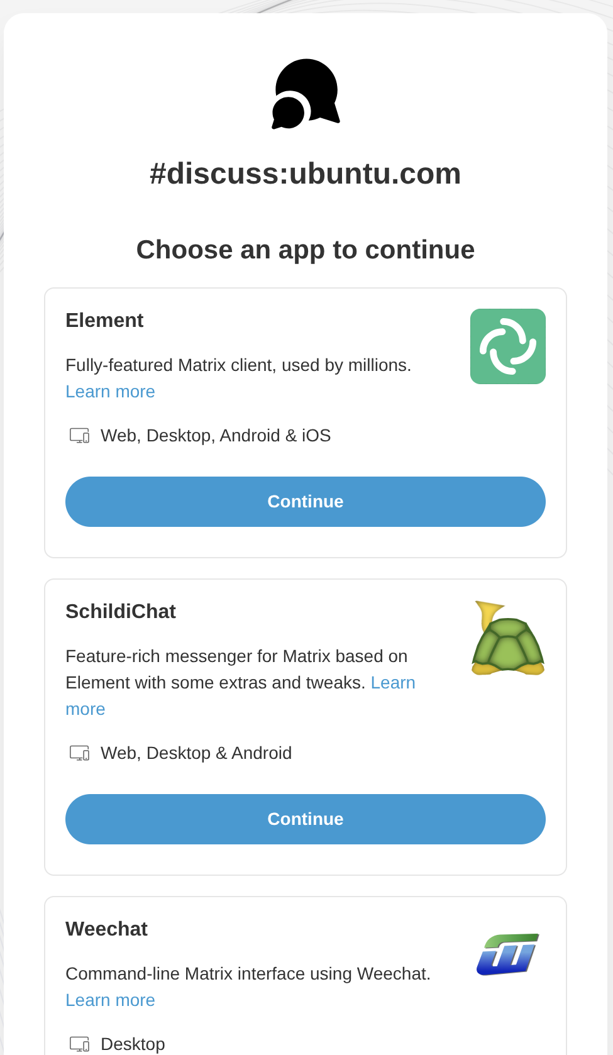
Task: Click the "Choose an app to continue" heading
Action: (x=306, y=250)
